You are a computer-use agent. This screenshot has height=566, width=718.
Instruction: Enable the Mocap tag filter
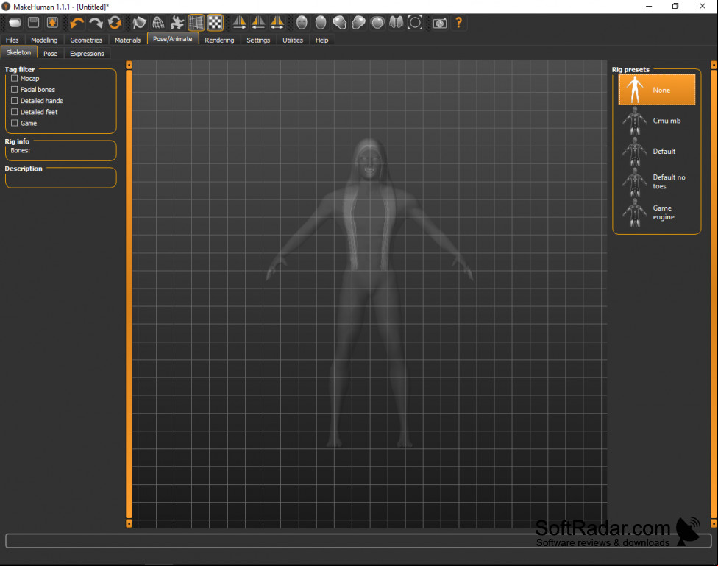tap(14, 78)
